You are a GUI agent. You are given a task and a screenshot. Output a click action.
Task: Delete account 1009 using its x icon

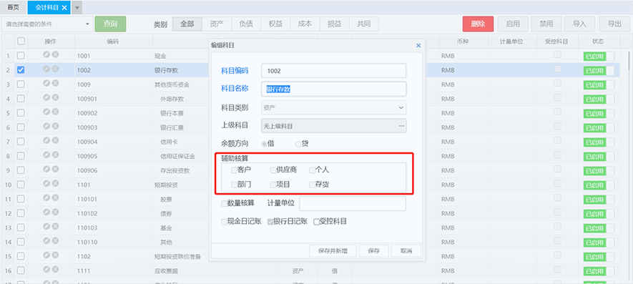click(x=55, y=83)
